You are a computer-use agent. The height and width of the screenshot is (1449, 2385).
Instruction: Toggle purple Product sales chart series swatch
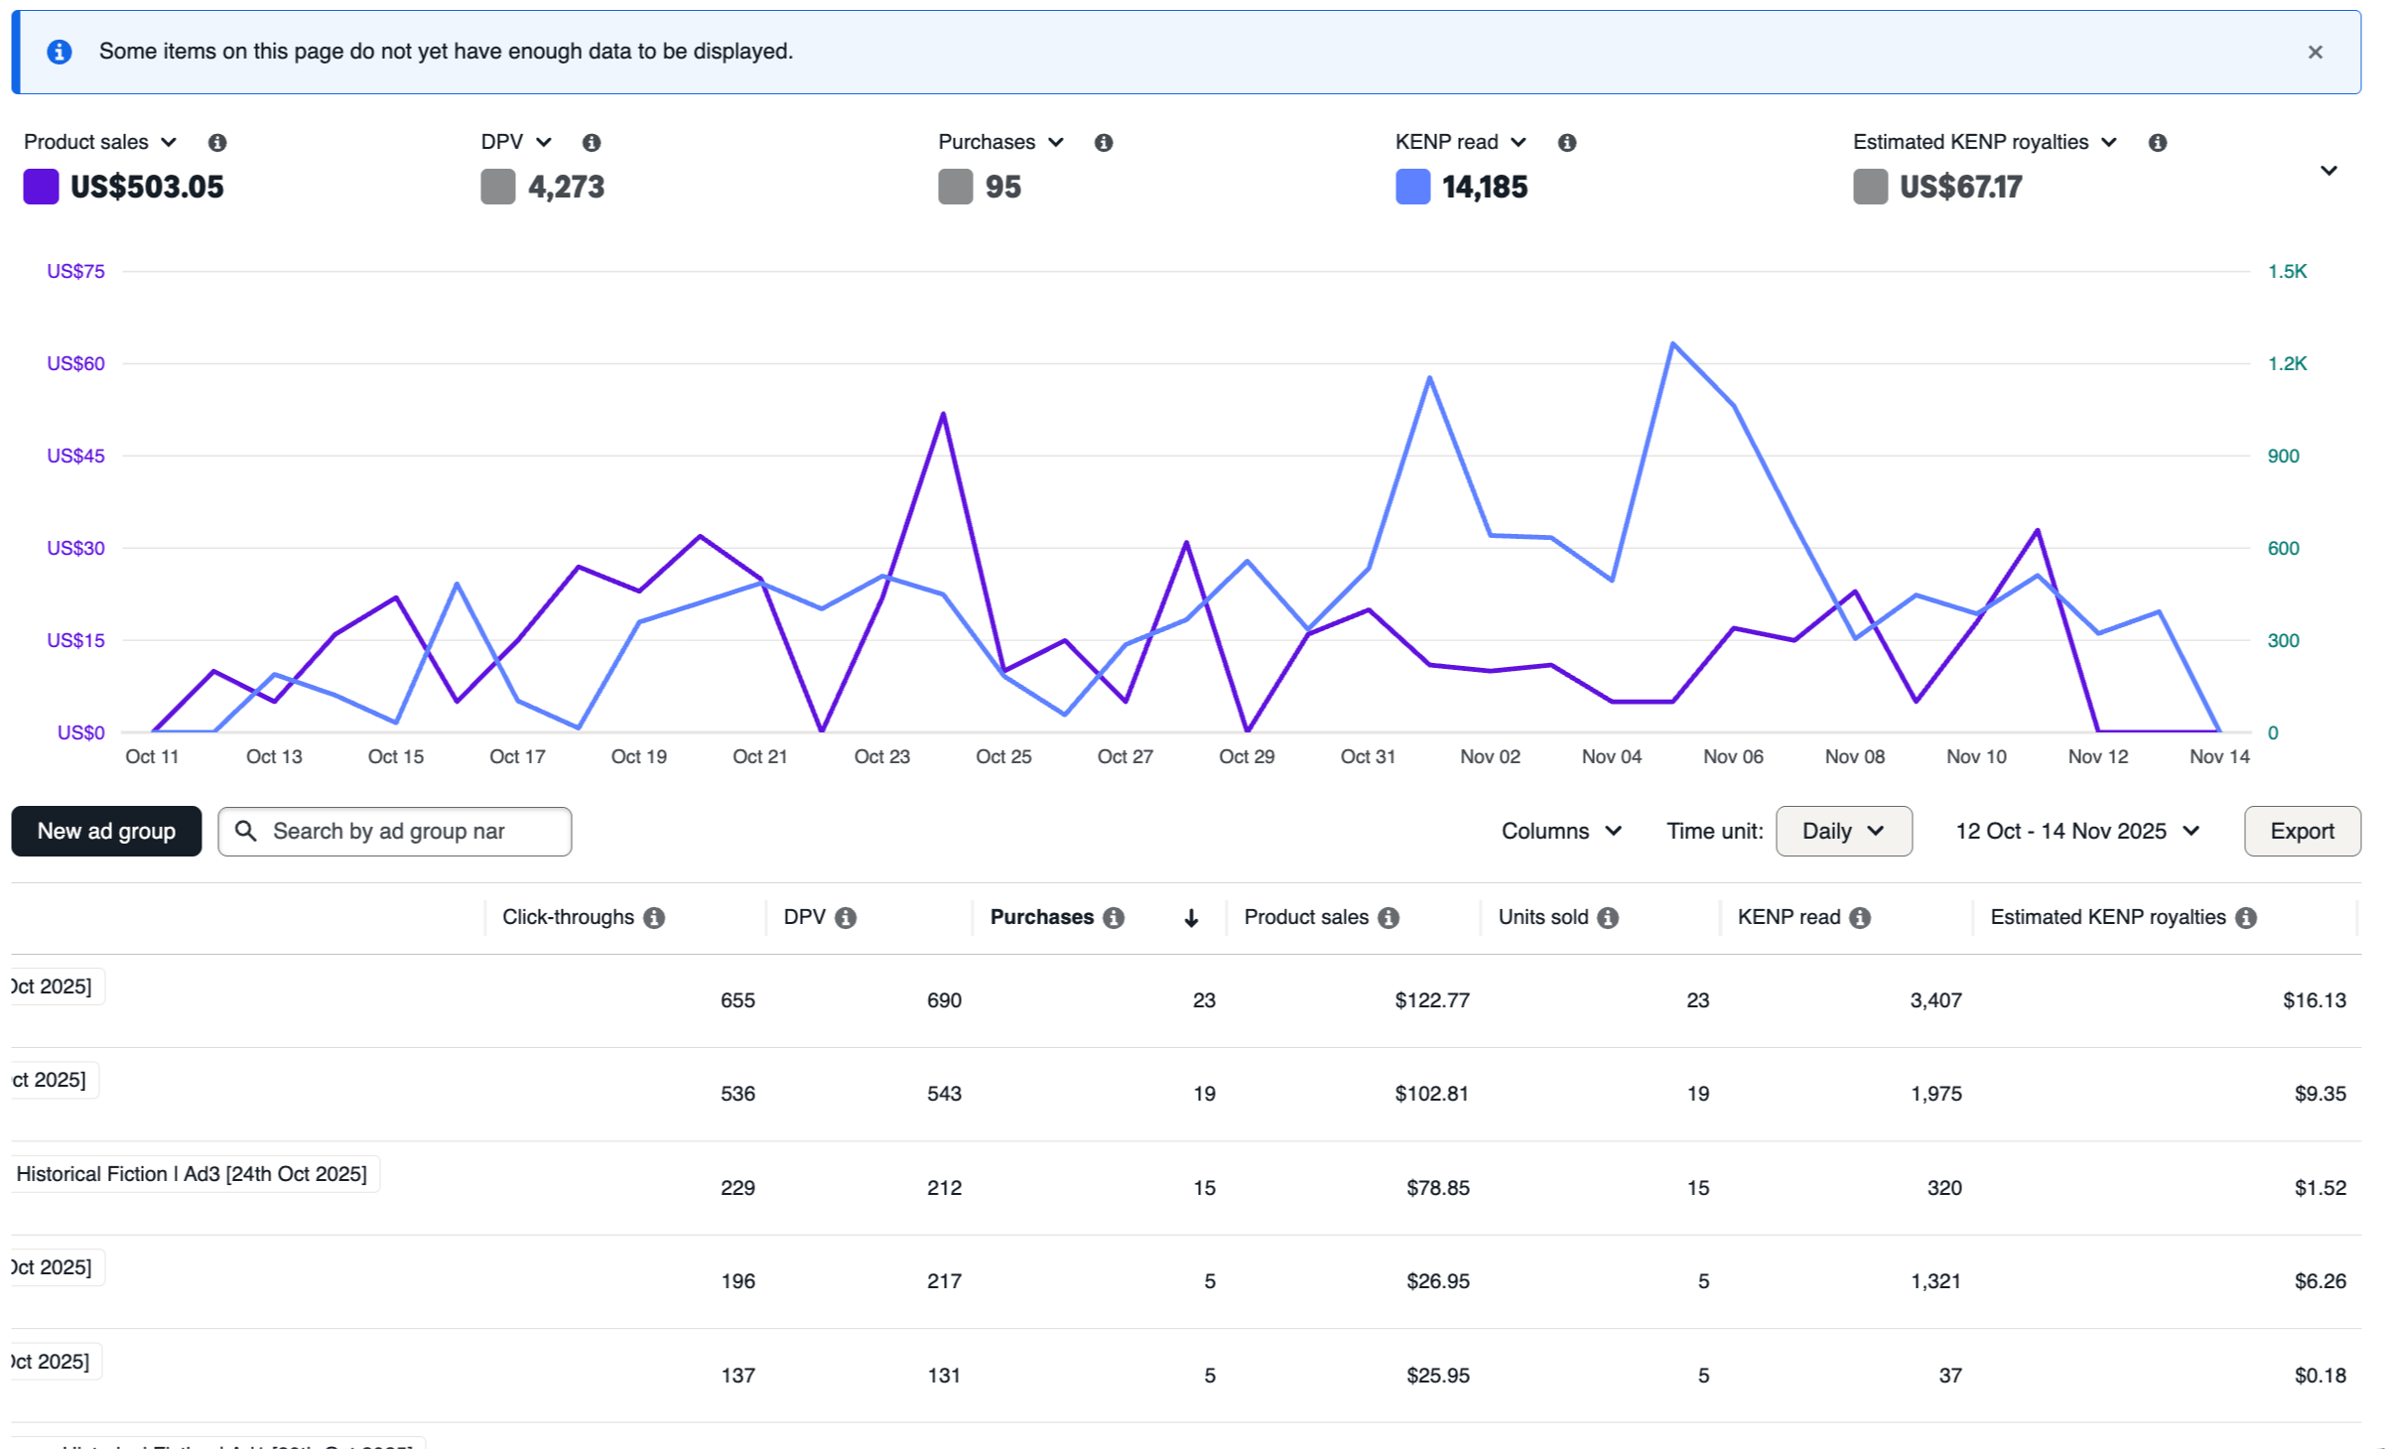click(x=41, y=187)
